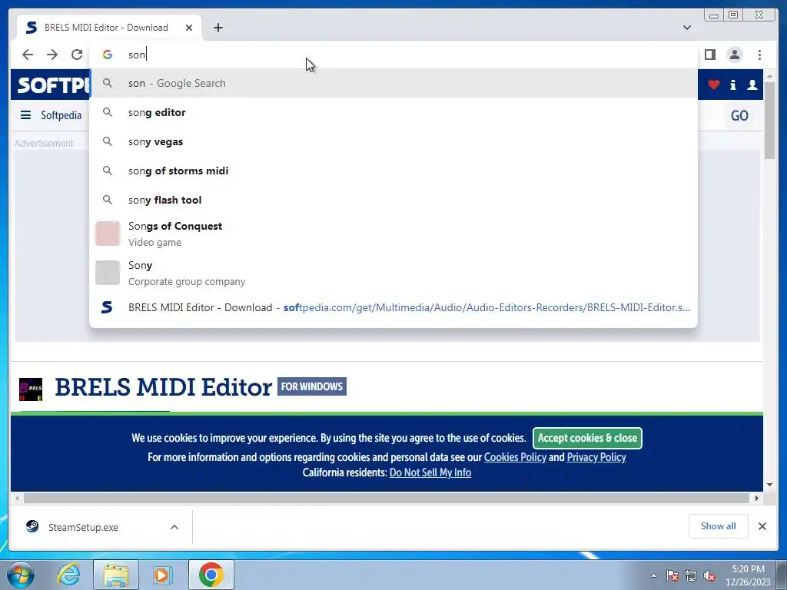Choose the 'sony vegas' suggestion
The width and height of the screenshot is (787, 590).
[393, 141]
